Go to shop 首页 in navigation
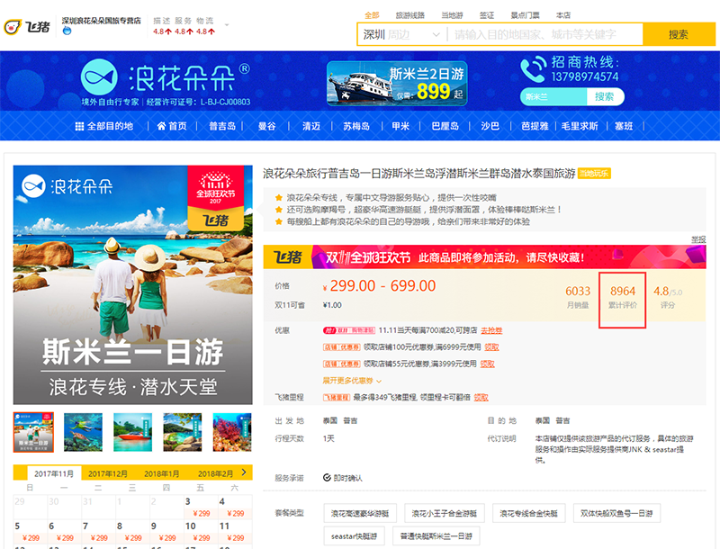 pos(172,126)
